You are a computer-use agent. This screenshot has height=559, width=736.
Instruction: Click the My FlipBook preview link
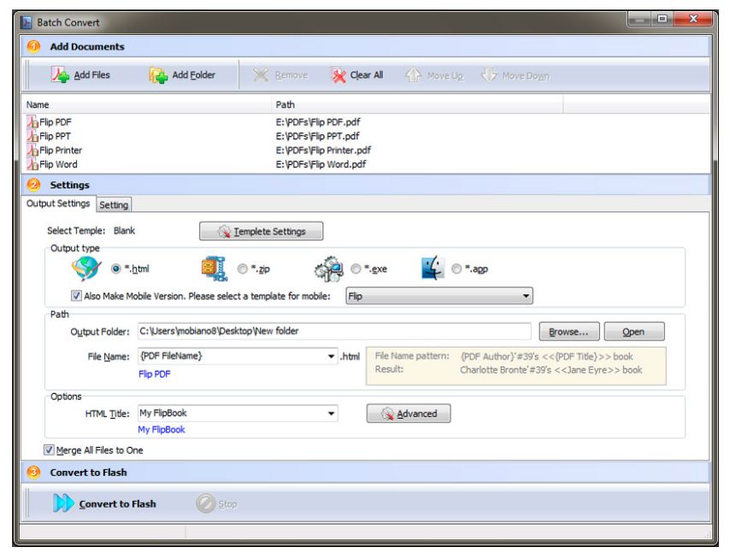(x=162, y=429)
